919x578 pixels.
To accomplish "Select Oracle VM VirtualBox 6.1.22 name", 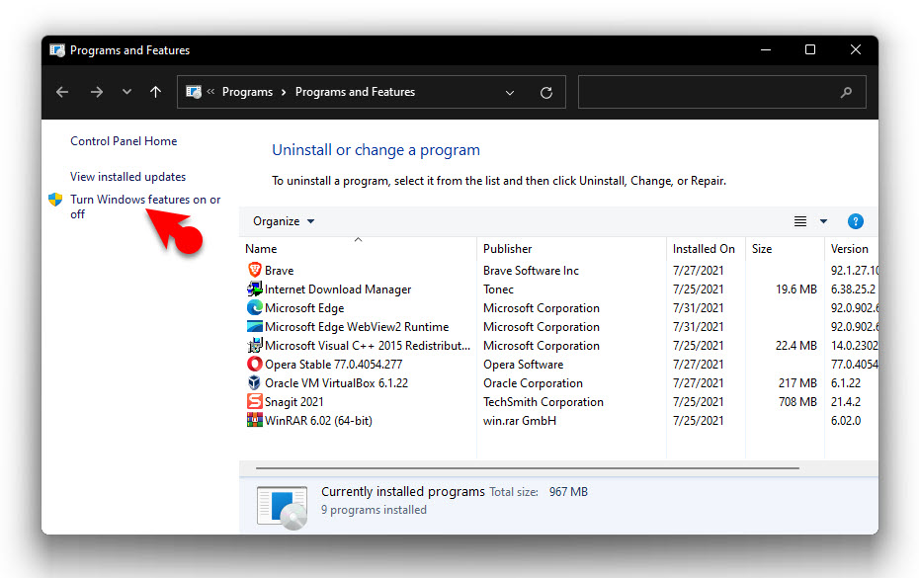I will (336, 383).
